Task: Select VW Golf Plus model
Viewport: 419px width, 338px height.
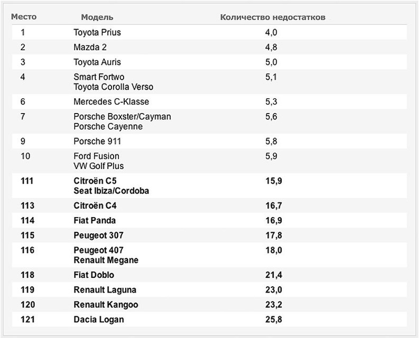Action: click(x=99, y=166)
